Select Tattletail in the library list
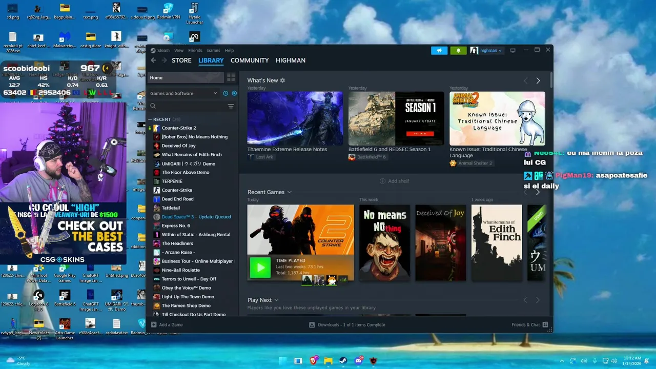 171,208
